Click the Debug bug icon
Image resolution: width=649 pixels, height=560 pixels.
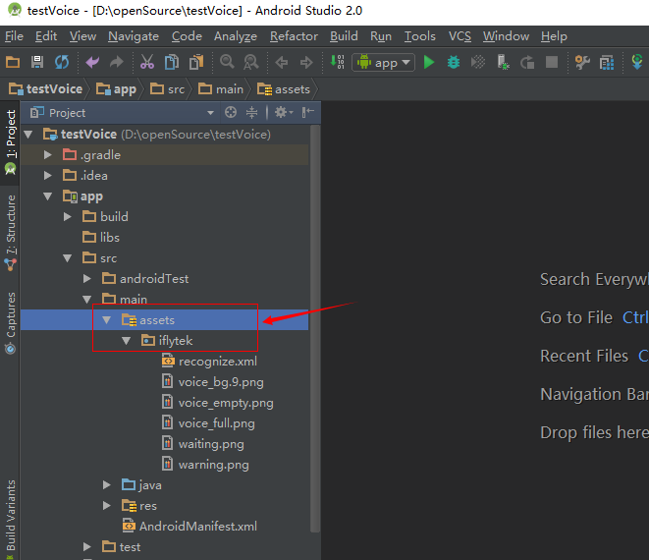point(454,62)
